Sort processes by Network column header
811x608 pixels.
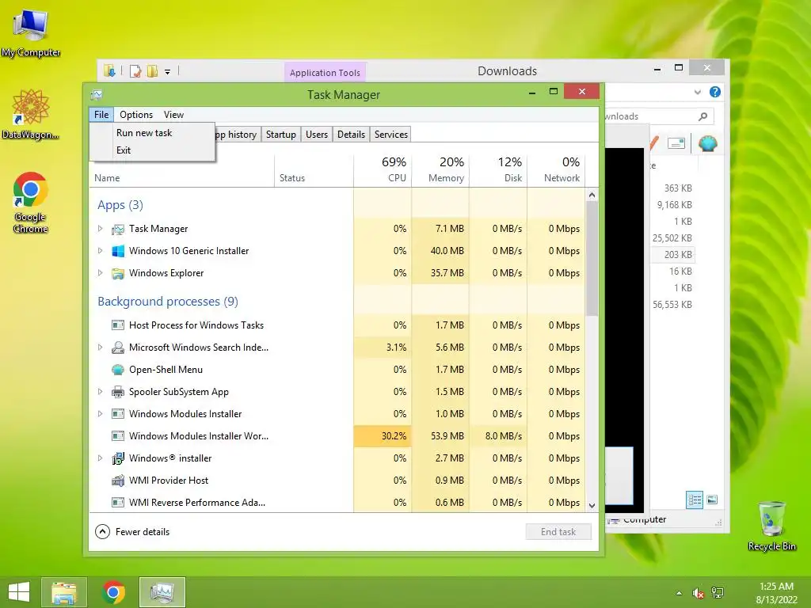557,169
